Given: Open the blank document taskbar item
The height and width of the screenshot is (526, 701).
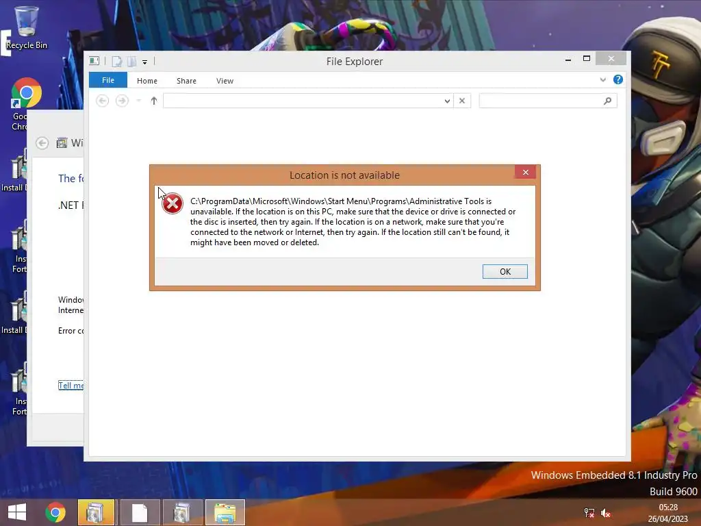Looking at the screenshot, I should click(x=140, y=512).
